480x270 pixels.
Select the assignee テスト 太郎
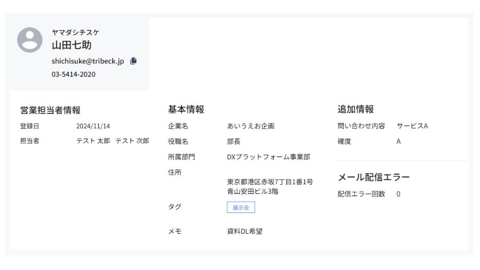click(93, 141)
